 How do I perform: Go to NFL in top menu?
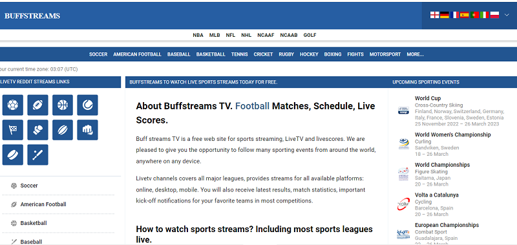[231, 35]
